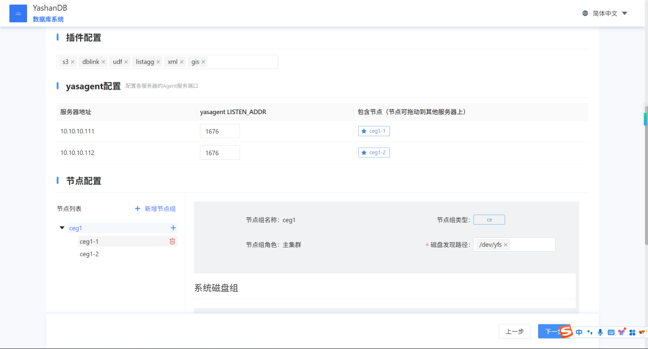Edit yasagent port for 10.10.10.111
Screen dimensions: 648x349
coord(220,131)
